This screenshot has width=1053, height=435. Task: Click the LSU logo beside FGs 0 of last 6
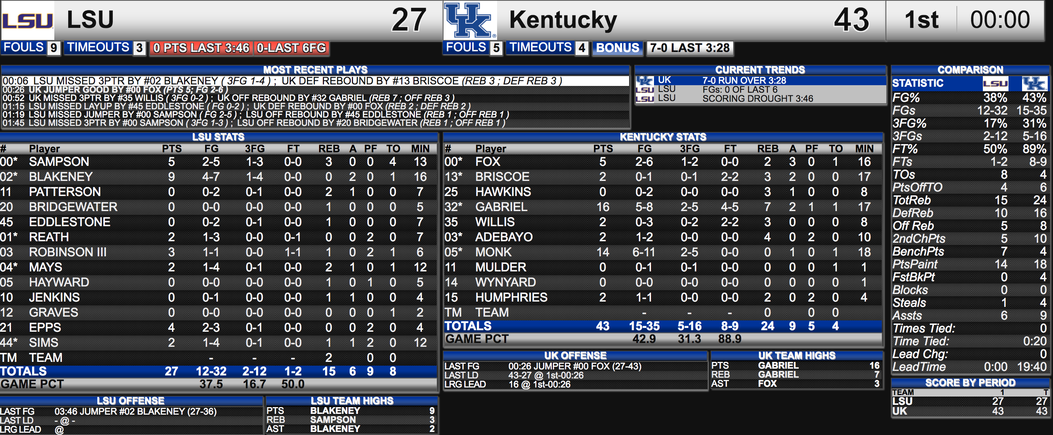[x=645, y=89]
